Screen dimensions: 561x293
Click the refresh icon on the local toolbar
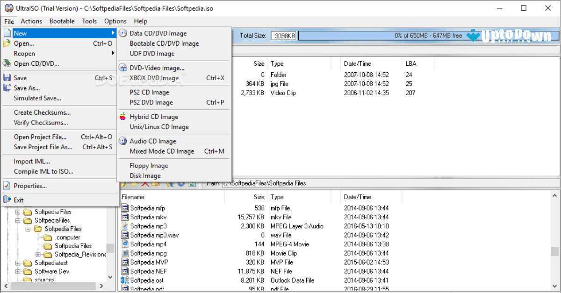click(180, 184)
